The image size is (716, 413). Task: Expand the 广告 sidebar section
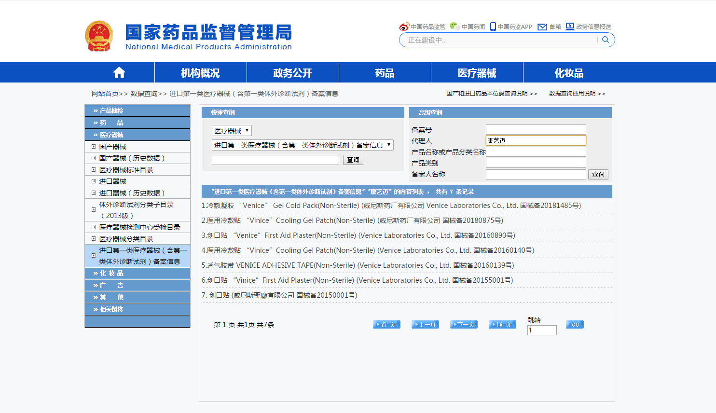138,285
